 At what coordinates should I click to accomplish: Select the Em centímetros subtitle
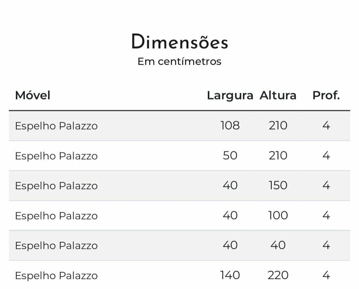point(179,61)
